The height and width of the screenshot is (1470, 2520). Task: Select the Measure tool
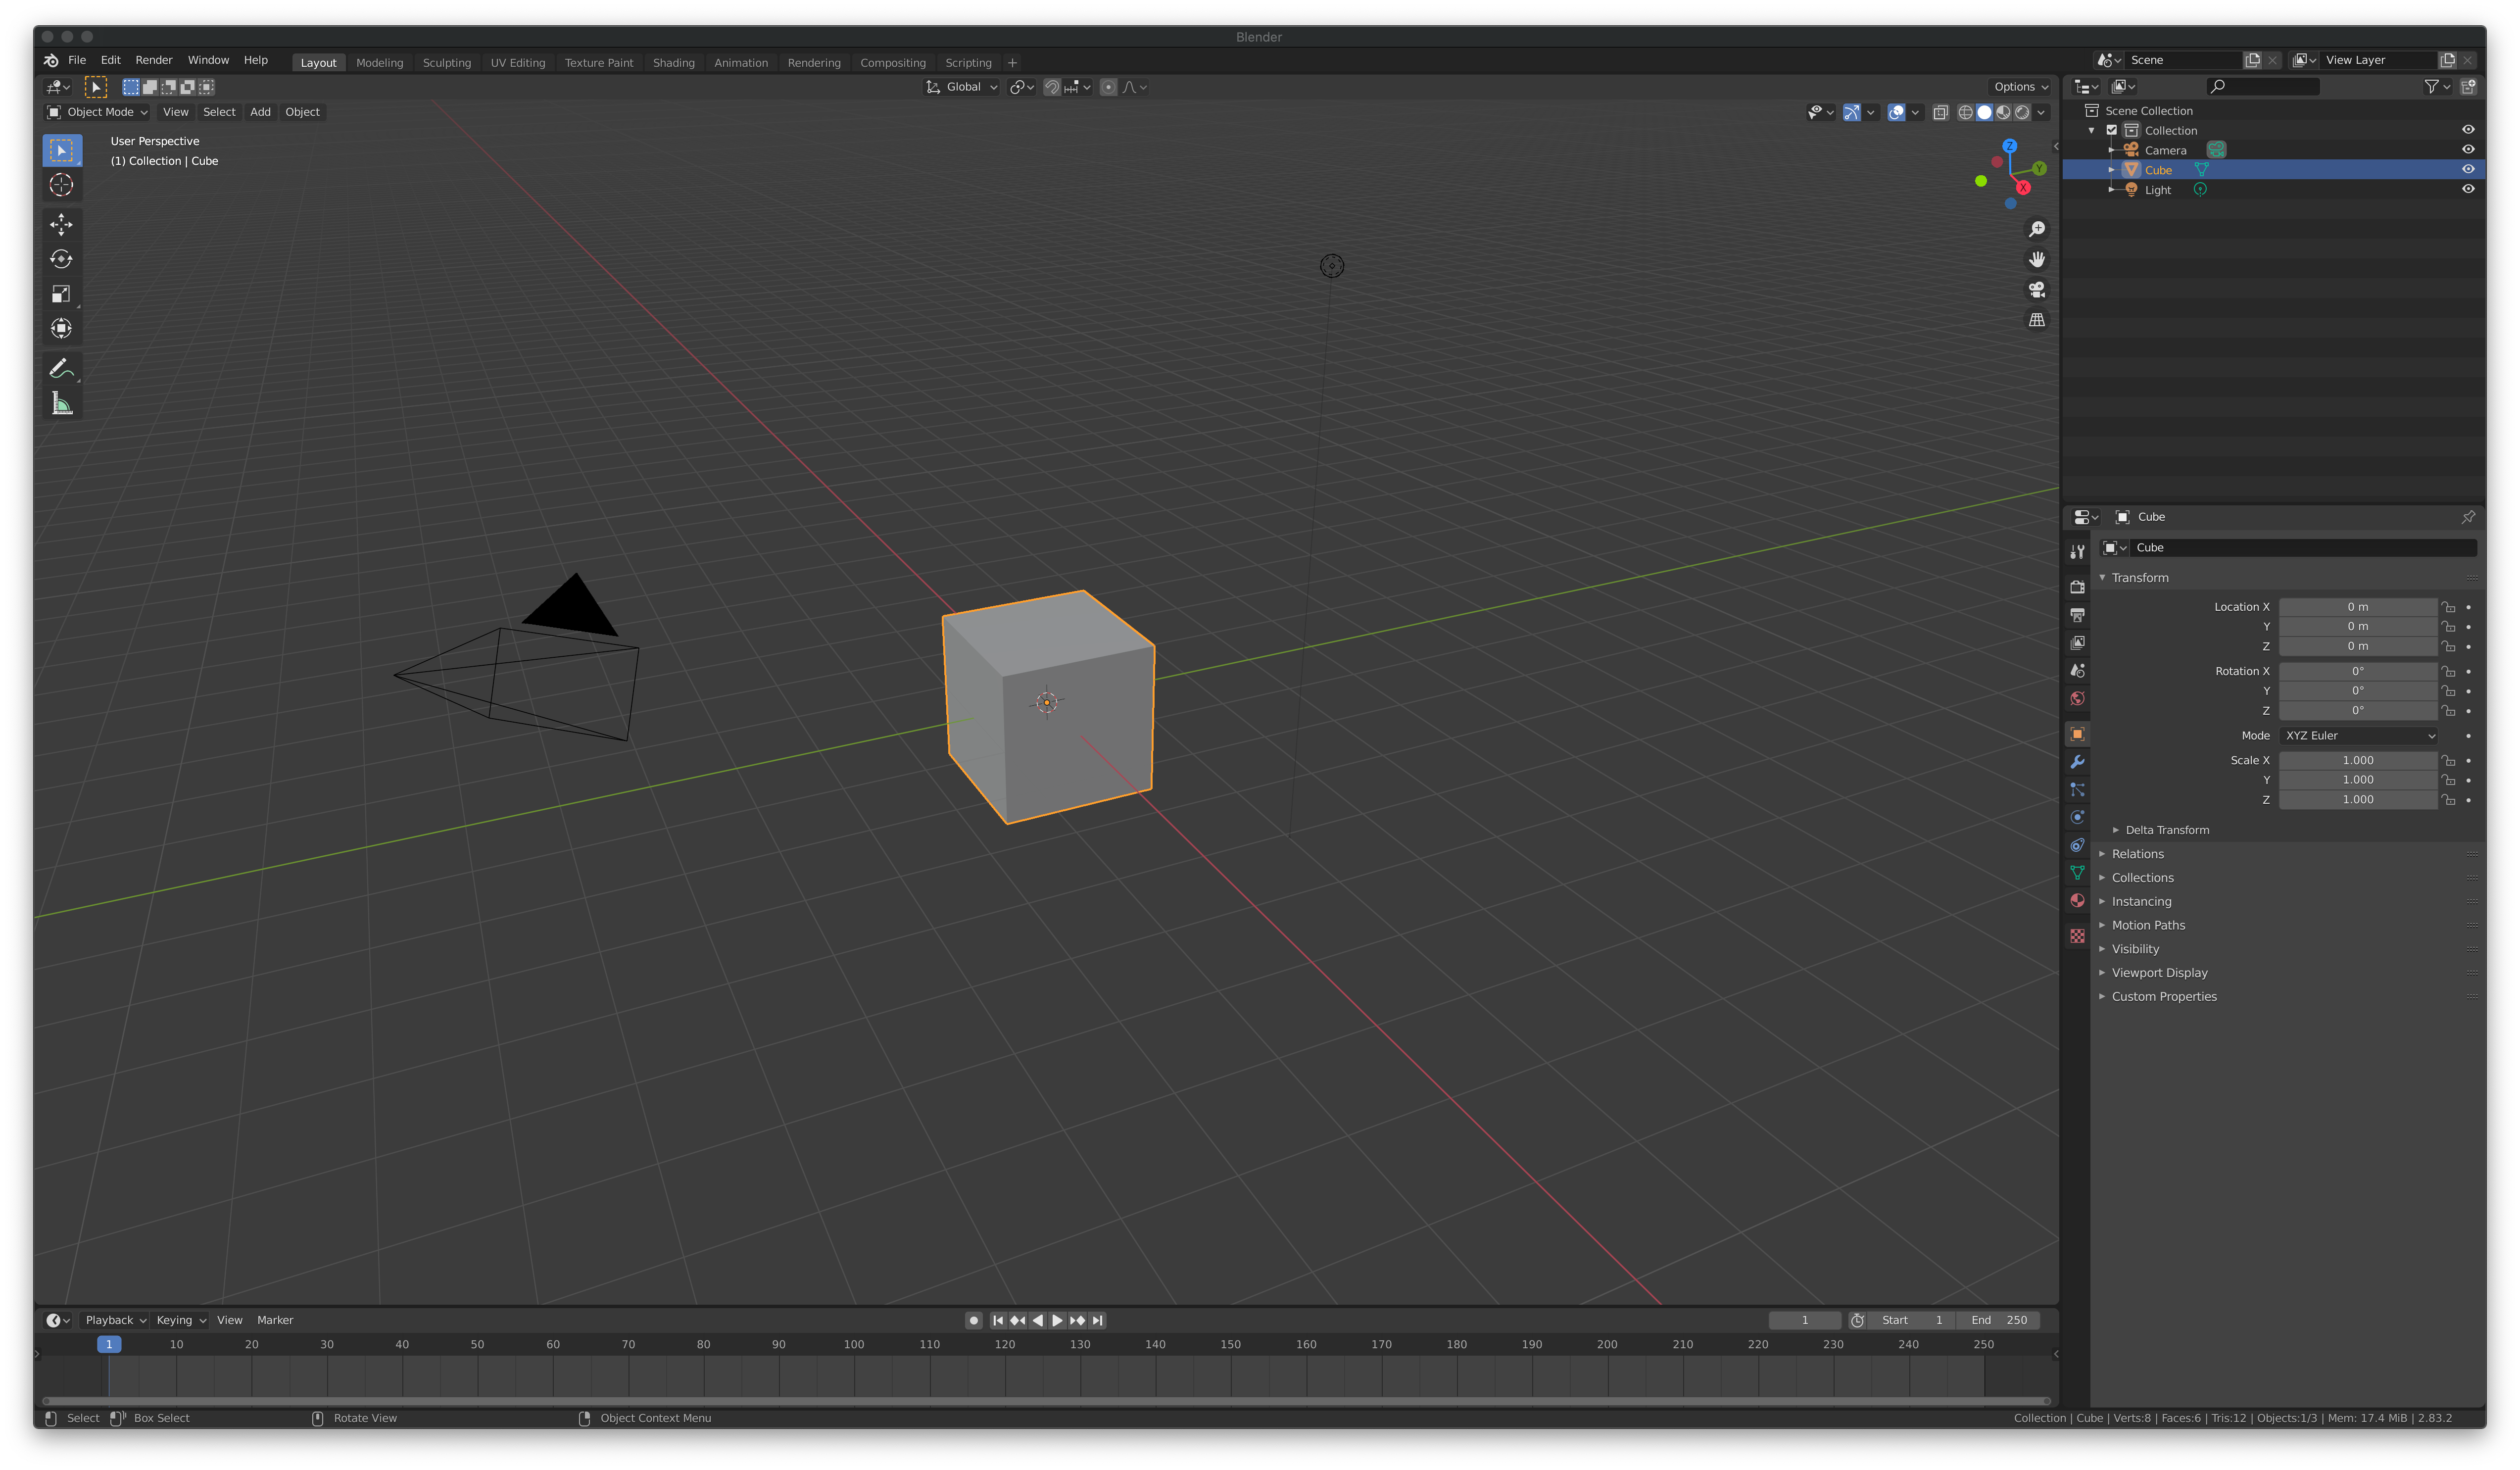coord(62,404)
